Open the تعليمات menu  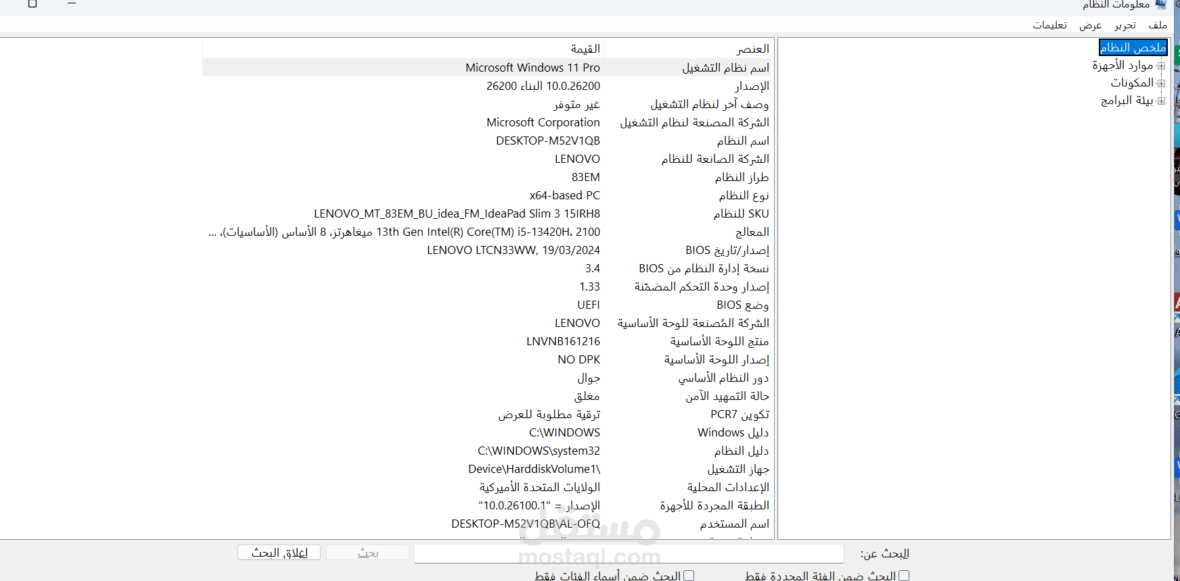click(1049, 25)
